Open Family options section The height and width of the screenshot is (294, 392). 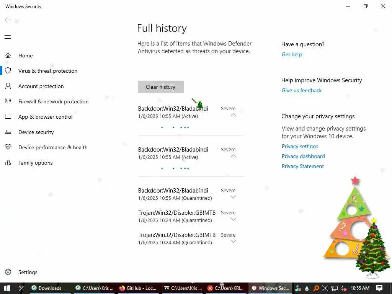36,163
